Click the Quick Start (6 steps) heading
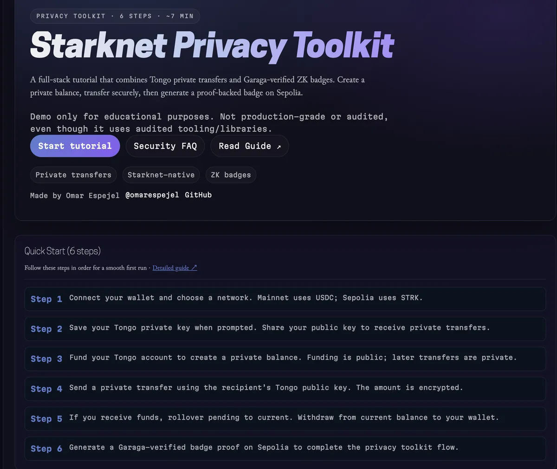Viewport: 557px width, 469px height. pyautogui.click(x=62, y=251)
